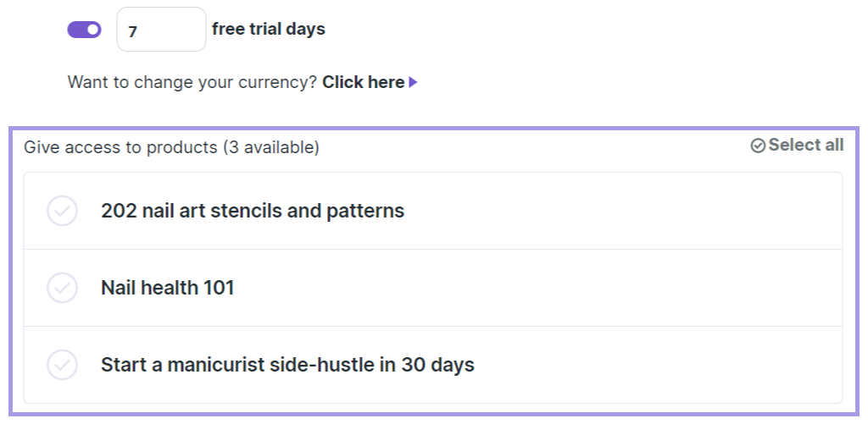Click the 'free trial days' label
The width and height of the screenshot is (868, 424).
tap(268, 30)
